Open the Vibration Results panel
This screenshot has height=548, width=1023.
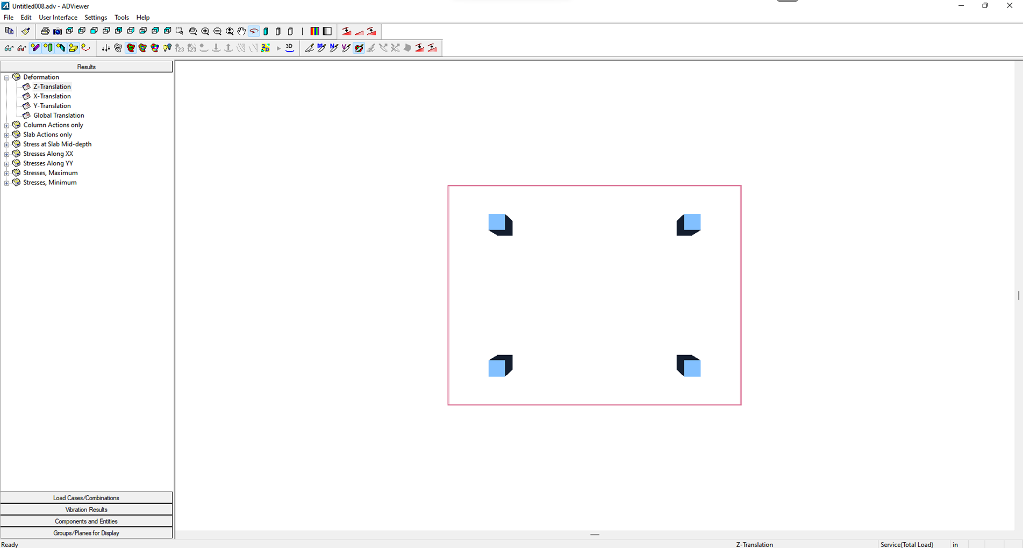tap(86, 509)
